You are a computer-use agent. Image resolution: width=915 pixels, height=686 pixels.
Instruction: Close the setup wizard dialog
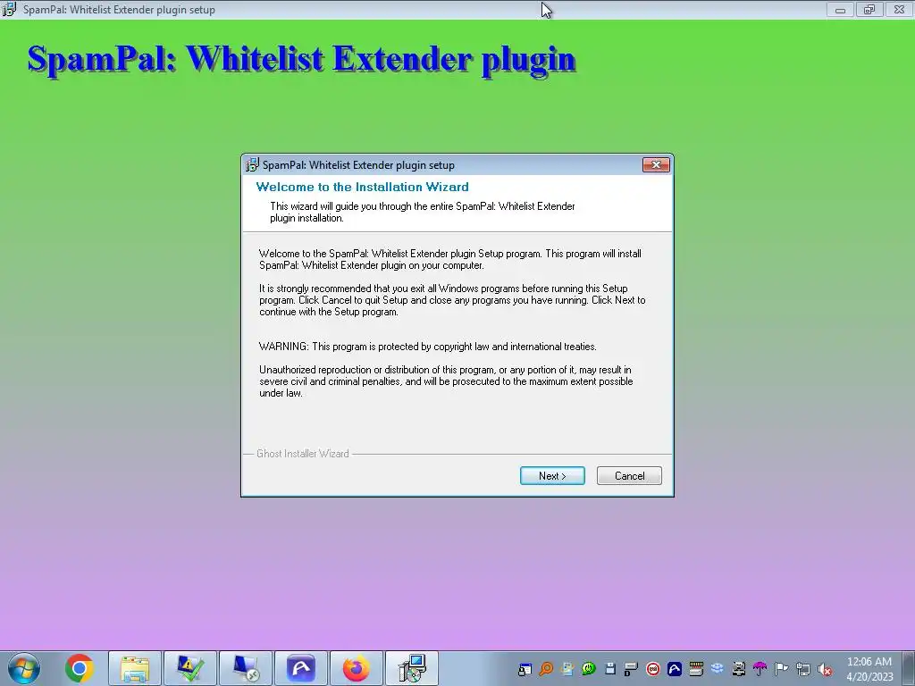[656, 165]
